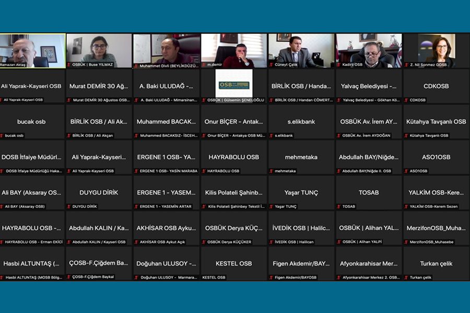Click muted mic icon beside CDKOSB label
This screenshot has width=470, height=313.
[x=406, y=100]
